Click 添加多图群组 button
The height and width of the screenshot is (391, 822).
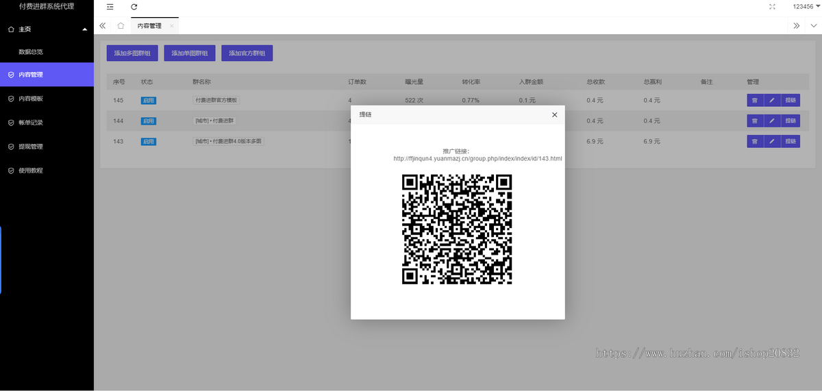[x=132, y=53]
